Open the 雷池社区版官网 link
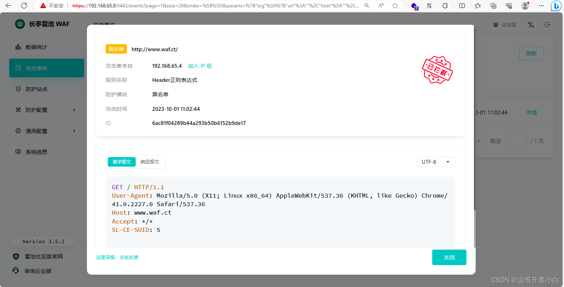564x287 pixels. (43, 257)
